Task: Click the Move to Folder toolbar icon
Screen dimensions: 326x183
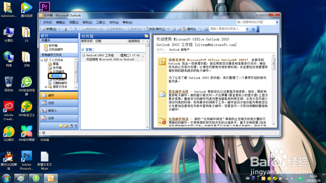Action: (x=70, y=29)
